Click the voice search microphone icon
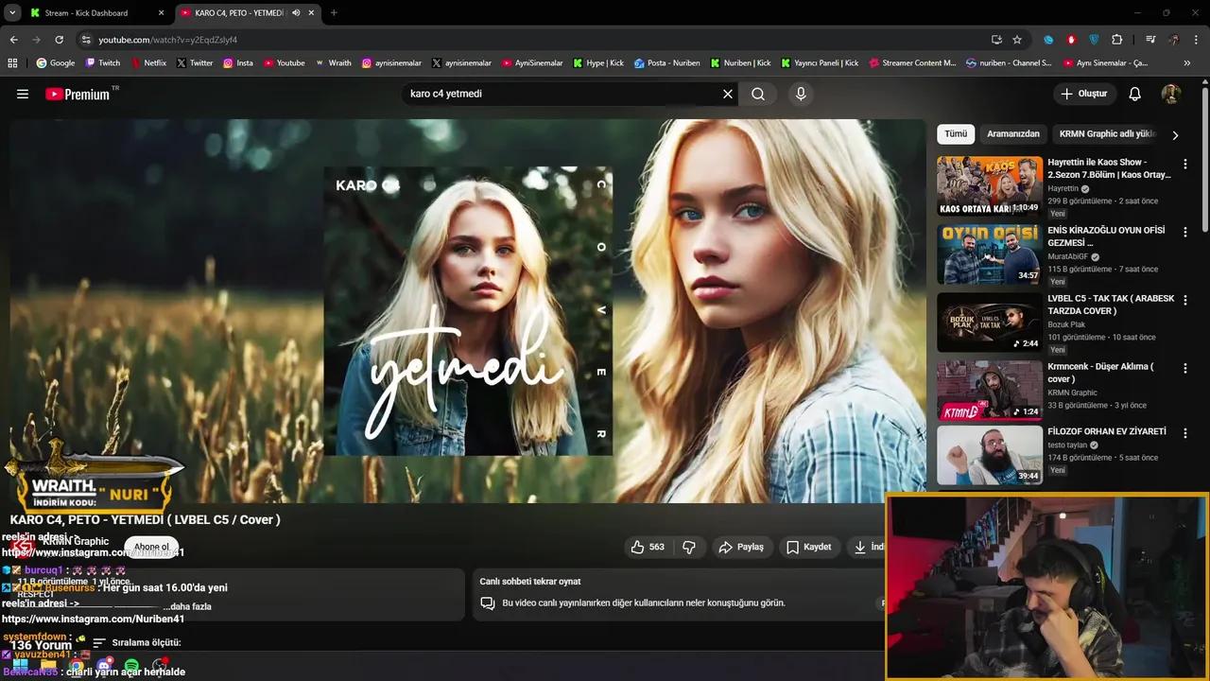This screenshot has height=681, width=1210. point(800,94)
